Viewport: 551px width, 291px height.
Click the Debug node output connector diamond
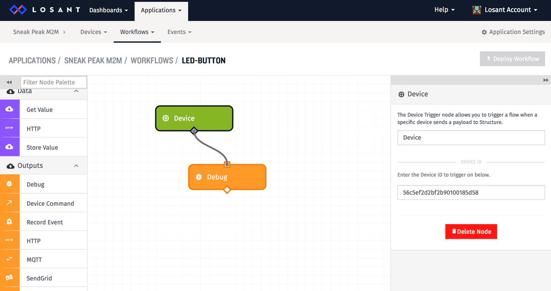click(227, 190)
